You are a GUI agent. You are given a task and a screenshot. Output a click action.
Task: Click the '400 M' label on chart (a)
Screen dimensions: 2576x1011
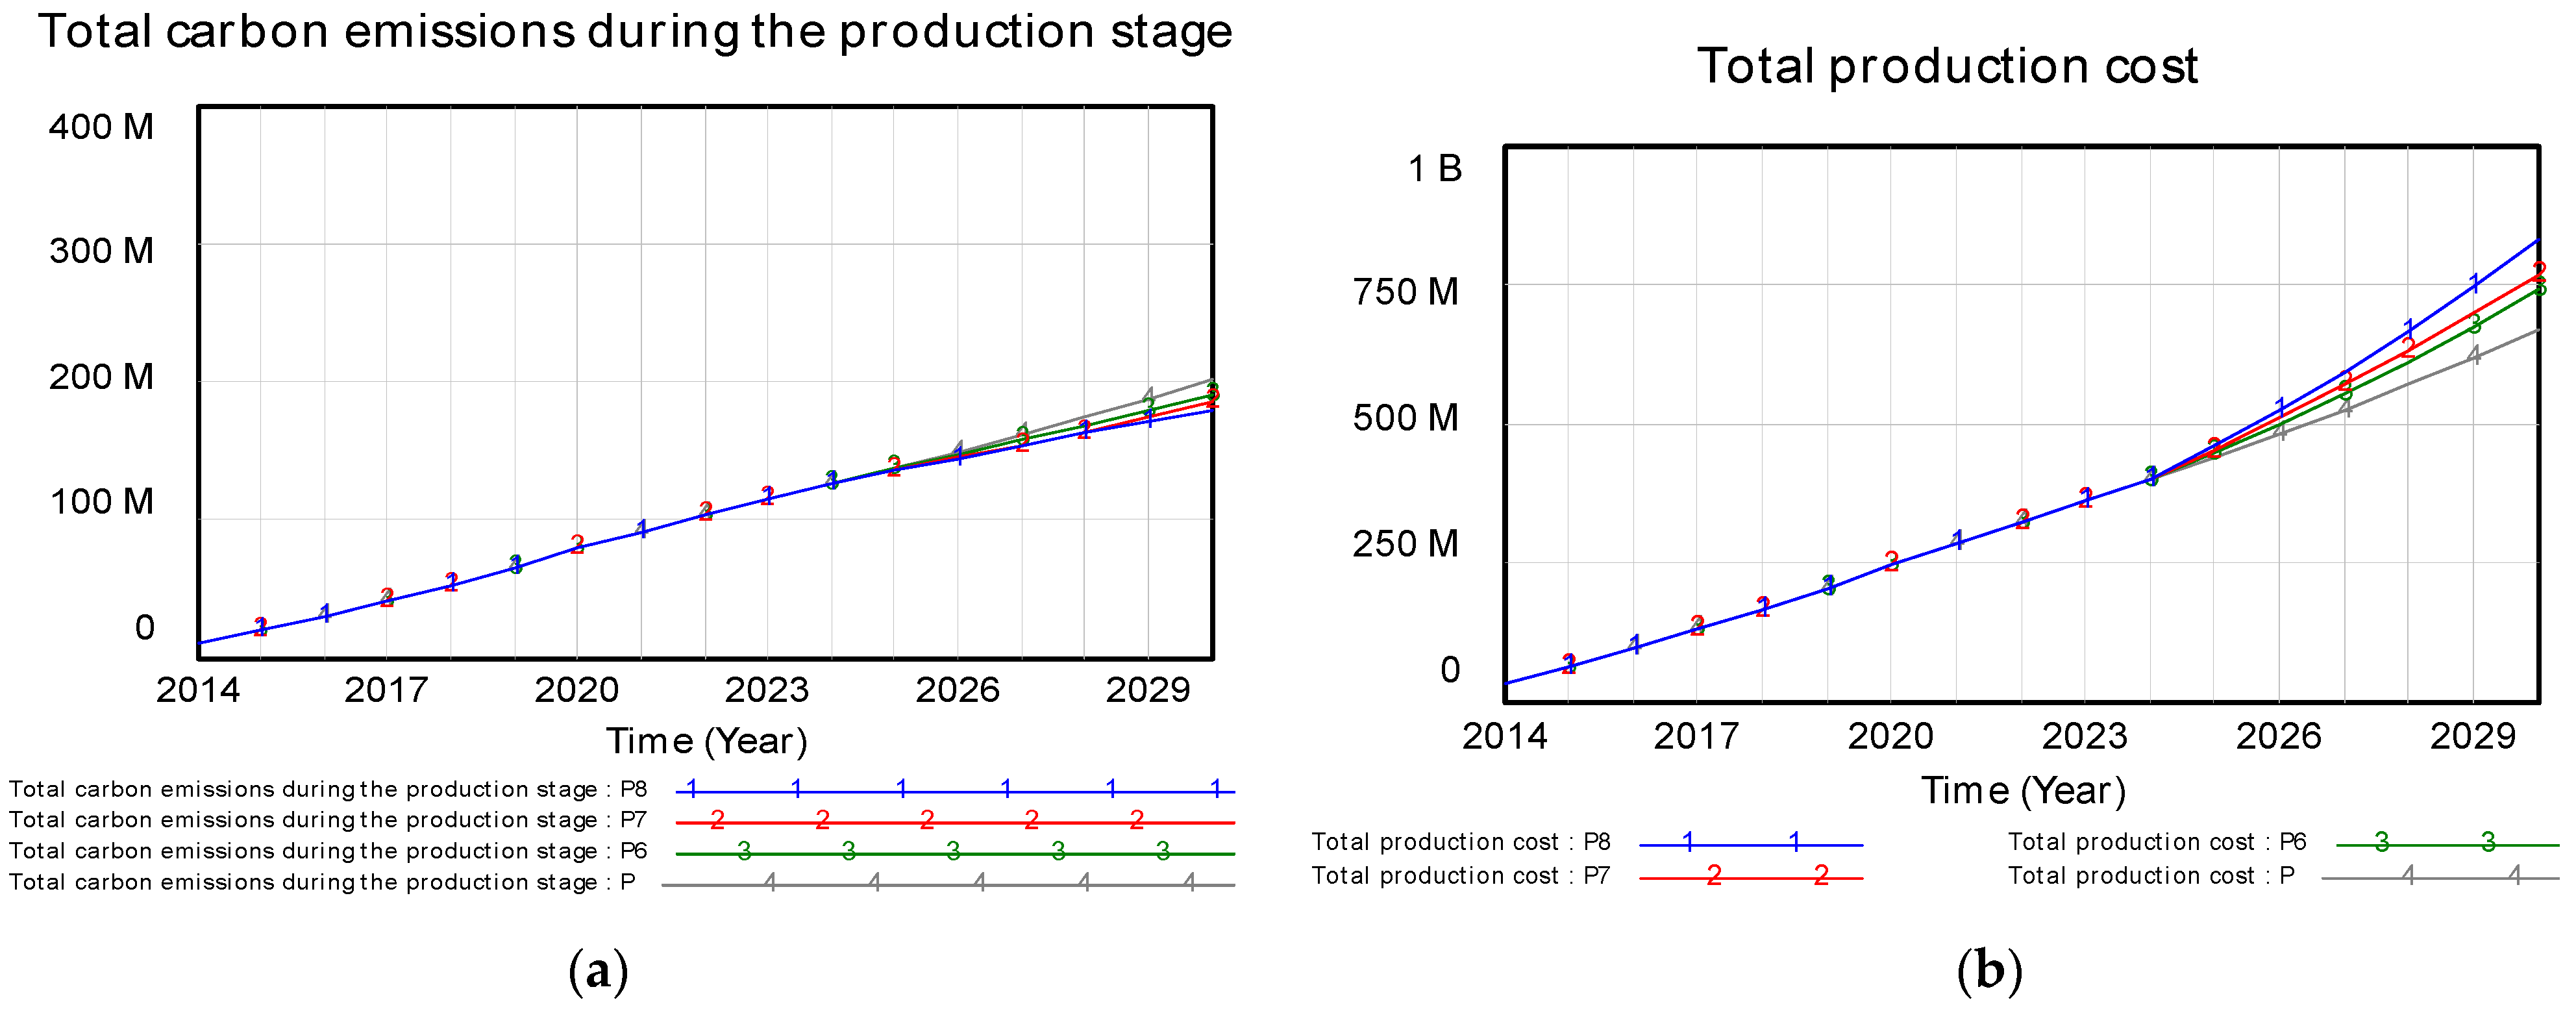pyautogui.click(x=101, y=127)
